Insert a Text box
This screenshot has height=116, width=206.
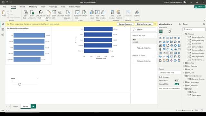pos(97,14)
